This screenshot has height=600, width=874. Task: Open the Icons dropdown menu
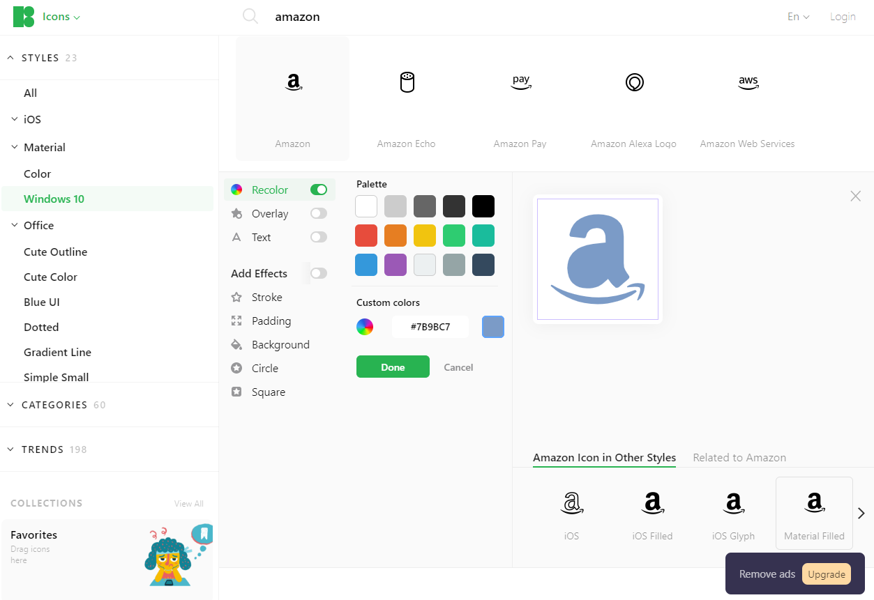61,17
